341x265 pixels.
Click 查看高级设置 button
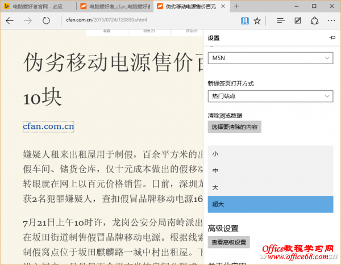click(x=229, y=242)
